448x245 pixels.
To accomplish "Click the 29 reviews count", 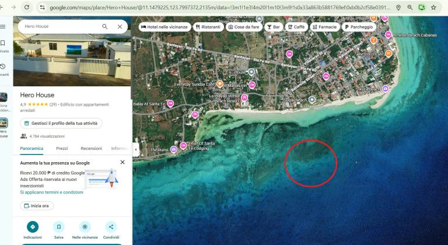I will point(53,104).
